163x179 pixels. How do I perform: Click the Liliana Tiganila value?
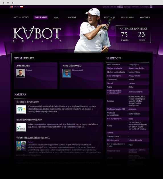click(135, 140)
